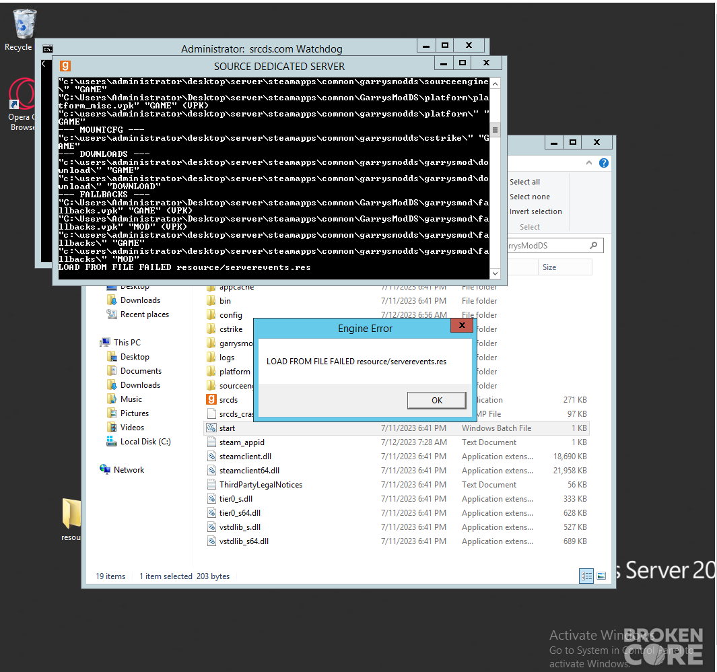The image size is (717, 672).
Task: Select the logs folder icon
Action: coord(211,358)
